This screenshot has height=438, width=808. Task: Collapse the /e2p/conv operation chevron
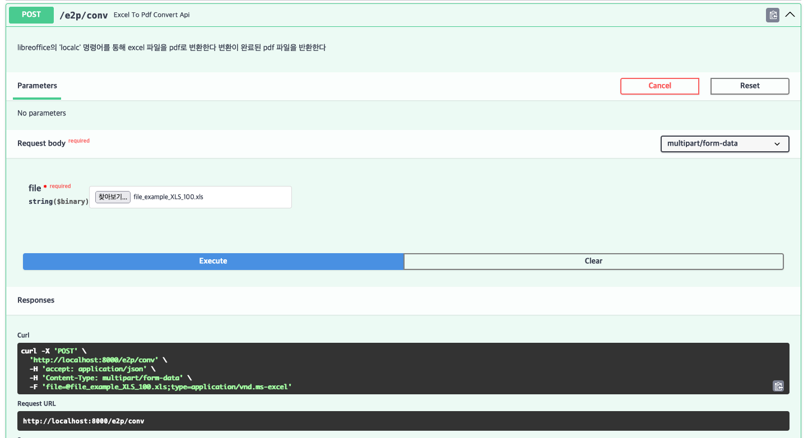790,15
